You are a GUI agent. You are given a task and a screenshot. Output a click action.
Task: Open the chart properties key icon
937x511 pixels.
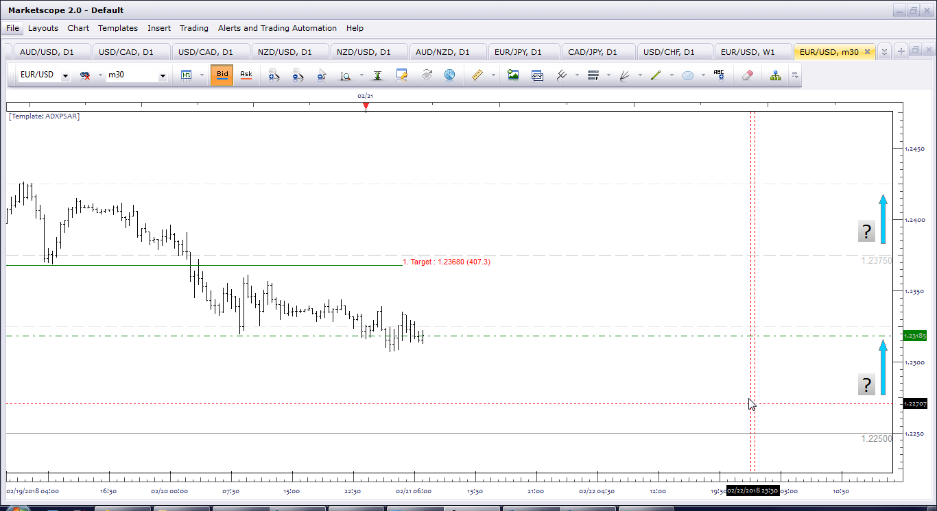click(402, 75)
